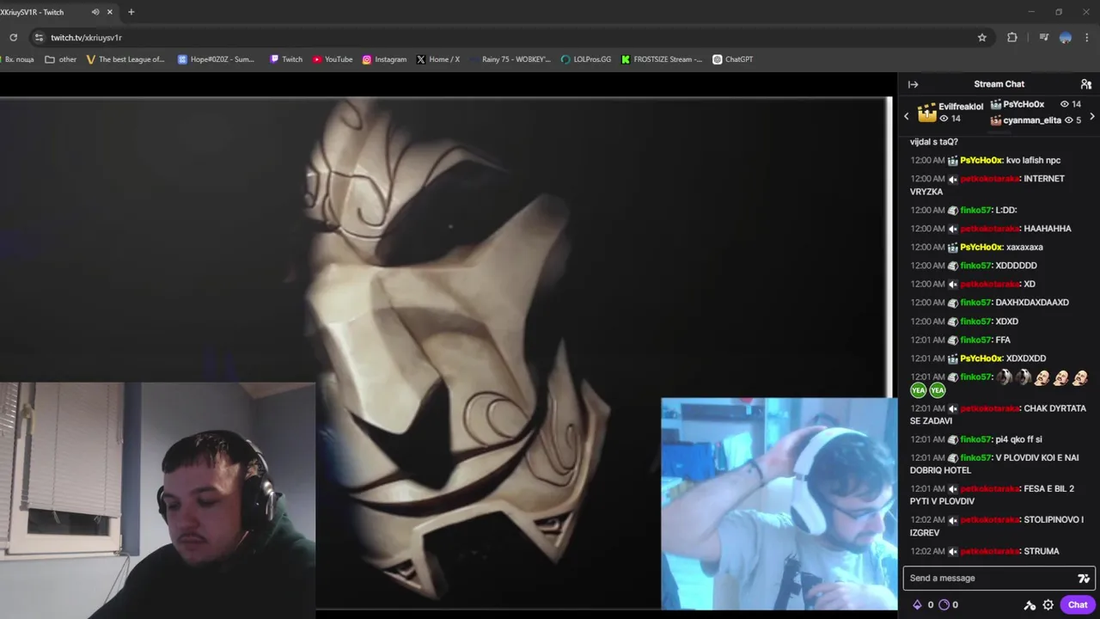1100x619 pixels.
Task: Click the 'pi4 qko ff si' message
Action: [1018, 439]
